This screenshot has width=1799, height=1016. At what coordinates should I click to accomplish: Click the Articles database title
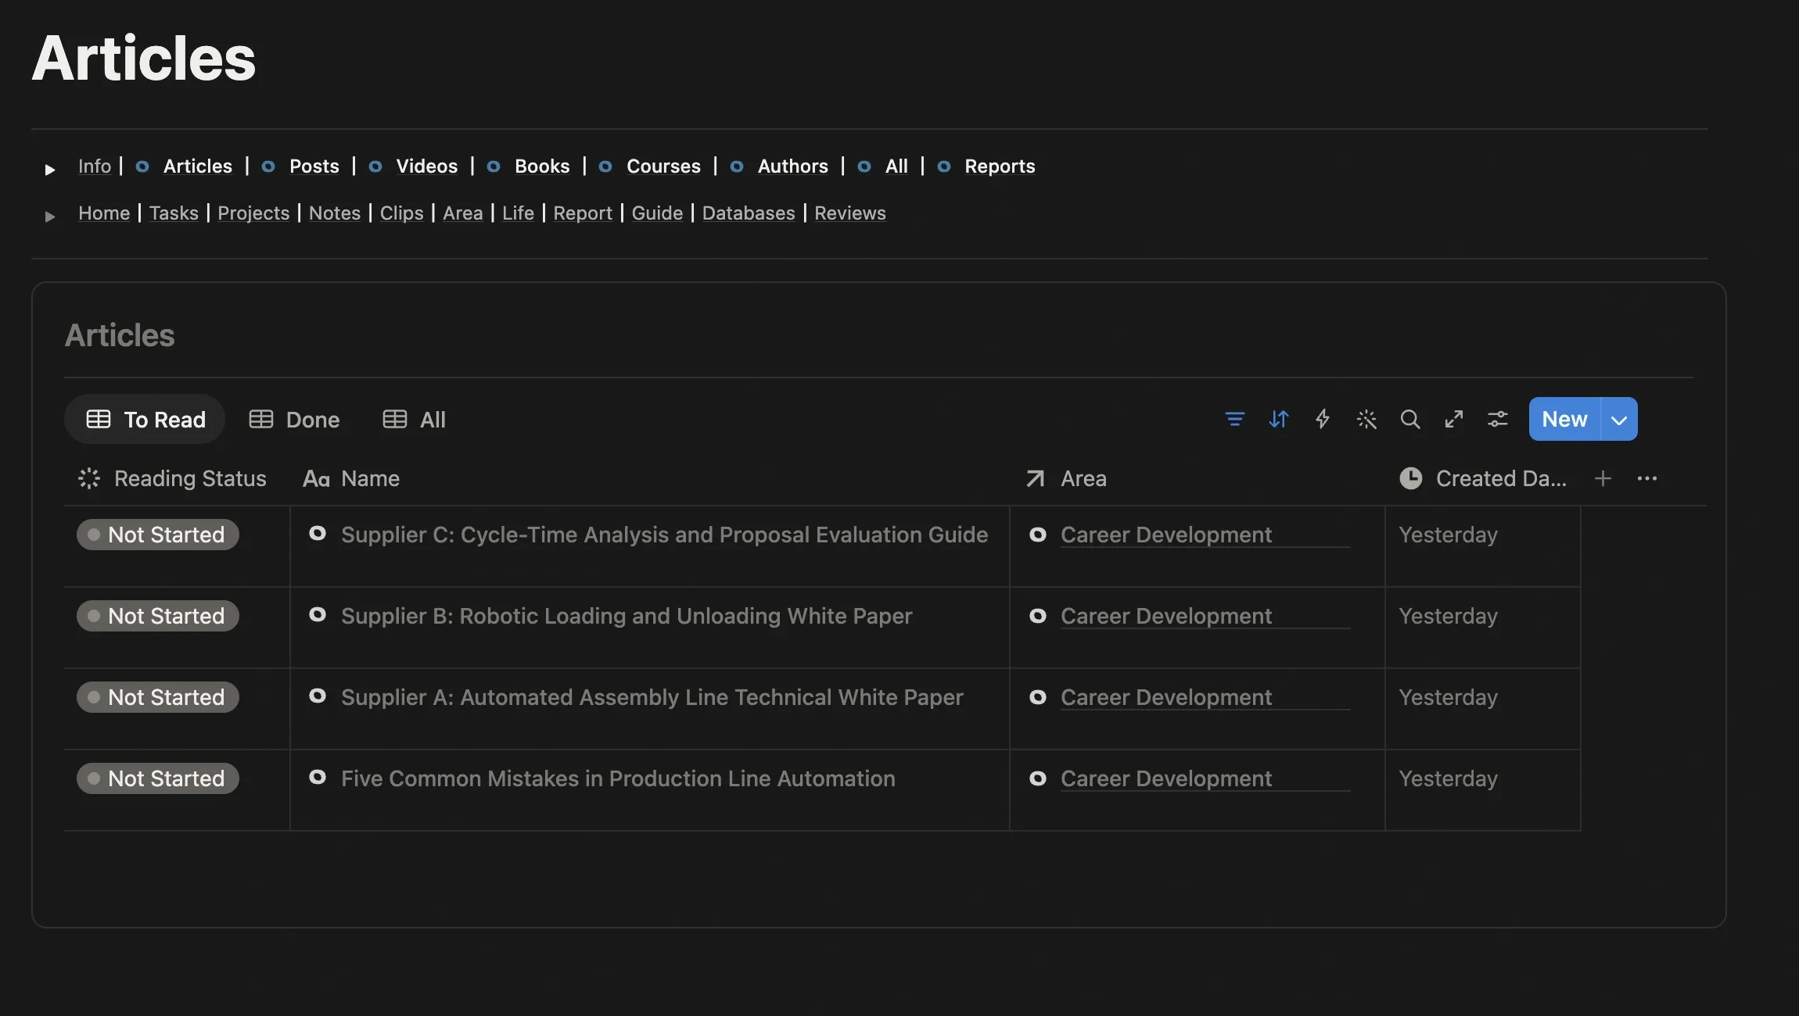pyautogui.click(x=120, y=335)
